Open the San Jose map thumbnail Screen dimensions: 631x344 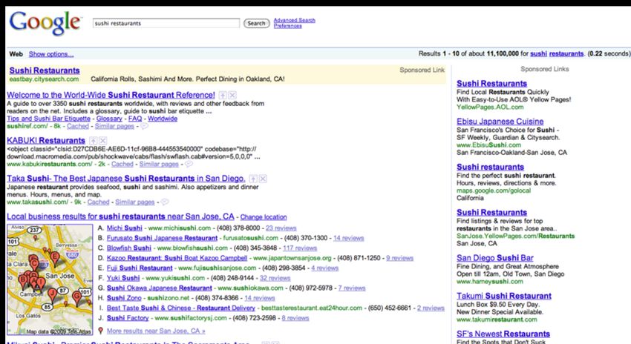click(x=50, y=279)
